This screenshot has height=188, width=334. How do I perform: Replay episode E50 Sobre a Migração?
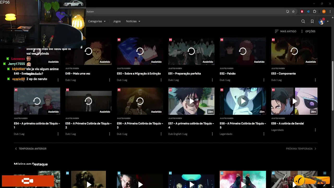140,51
